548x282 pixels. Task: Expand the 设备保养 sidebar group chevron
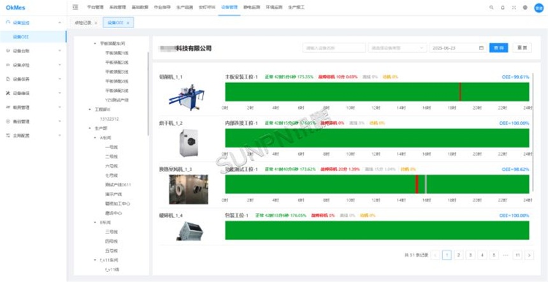[60, 79]
